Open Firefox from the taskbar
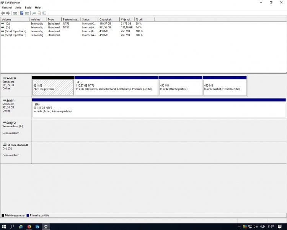 click(x=29, y=227)
